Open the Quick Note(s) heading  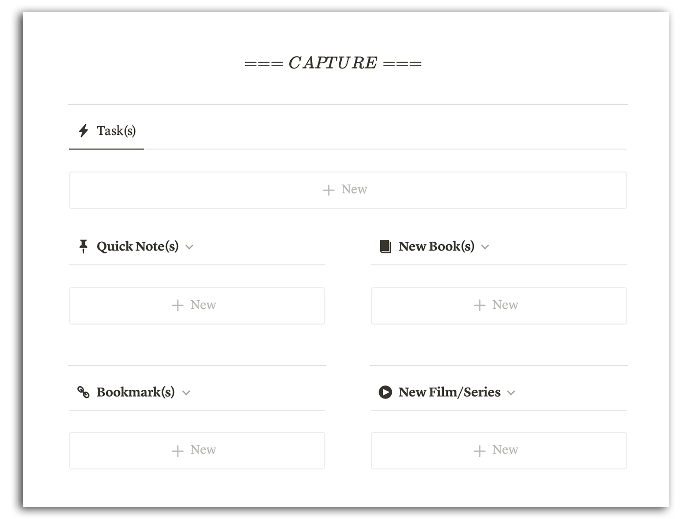pyautogui.click(x=138, y=246)
